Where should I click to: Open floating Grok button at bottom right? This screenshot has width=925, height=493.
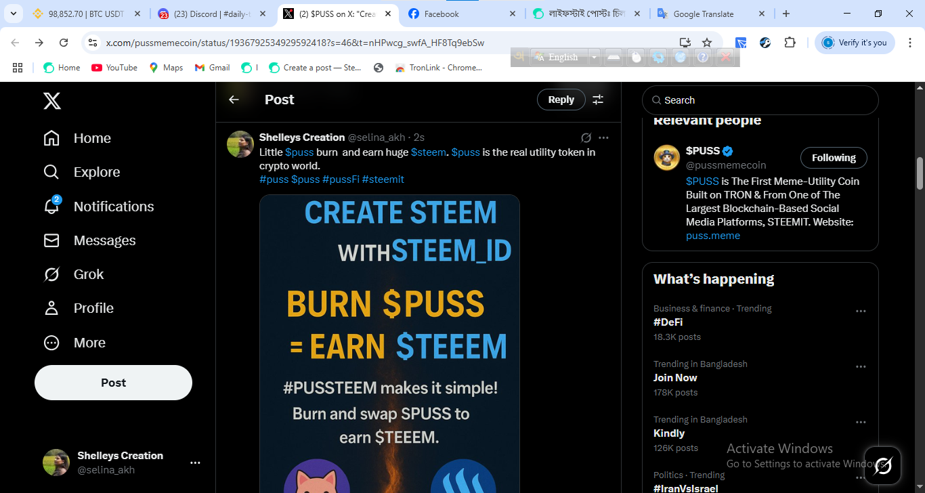point(883,465)
